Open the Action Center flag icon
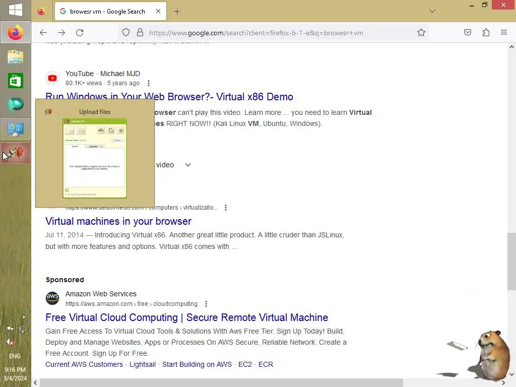 click(10, 329)
